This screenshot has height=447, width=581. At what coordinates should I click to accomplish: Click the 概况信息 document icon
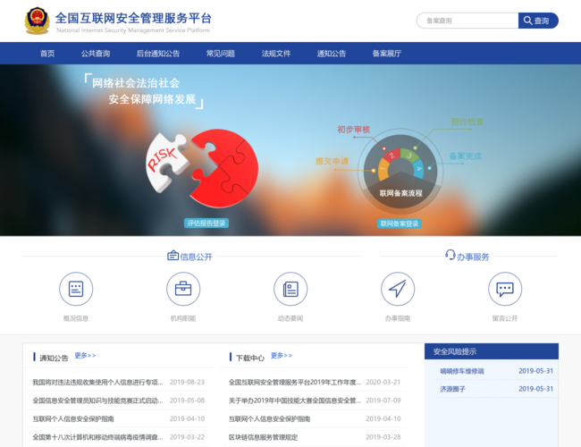(76, 289)
